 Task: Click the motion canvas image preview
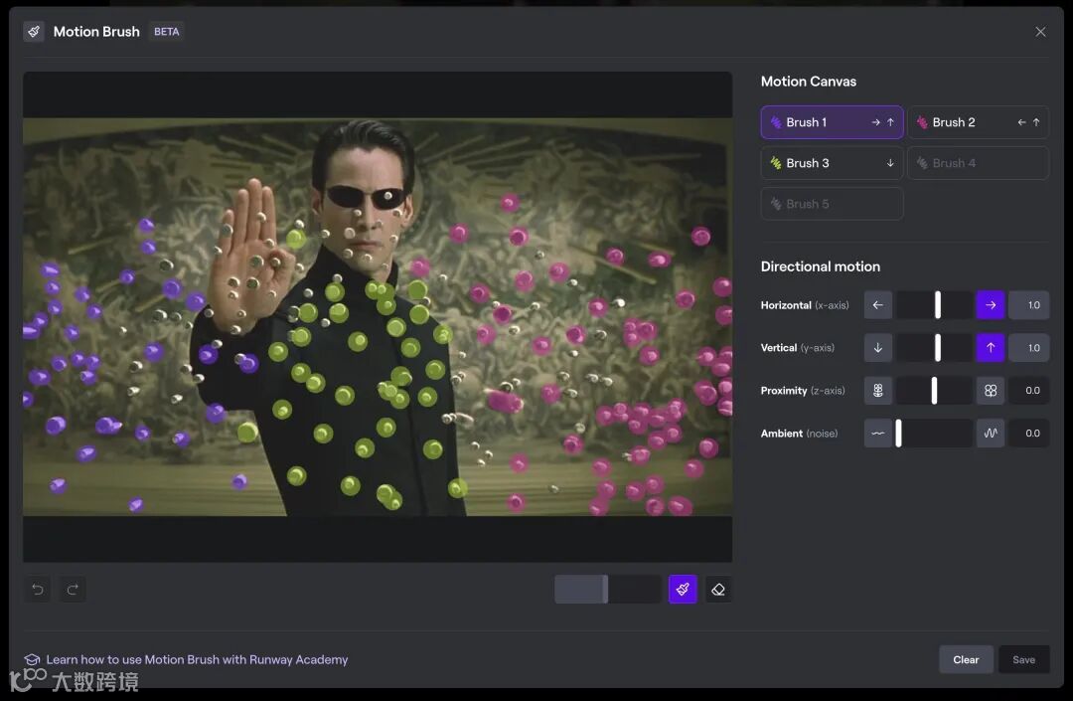point(378,317)
